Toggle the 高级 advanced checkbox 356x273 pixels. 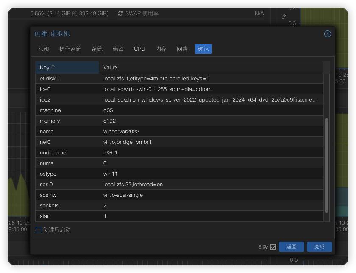(x=273, y=247)
